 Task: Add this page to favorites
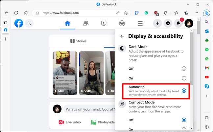click(126, 13)
